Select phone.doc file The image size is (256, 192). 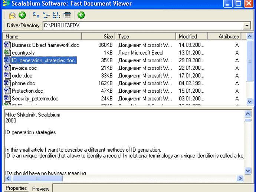pos(23,83)
